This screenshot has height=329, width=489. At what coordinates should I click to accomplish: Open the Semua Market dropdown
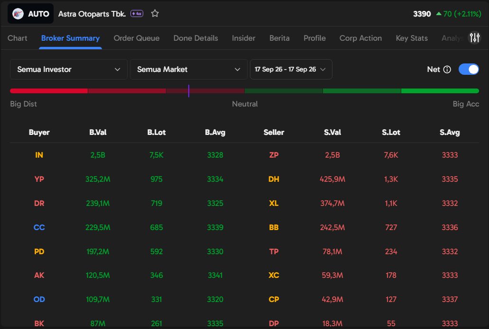[x=188, y=69]
